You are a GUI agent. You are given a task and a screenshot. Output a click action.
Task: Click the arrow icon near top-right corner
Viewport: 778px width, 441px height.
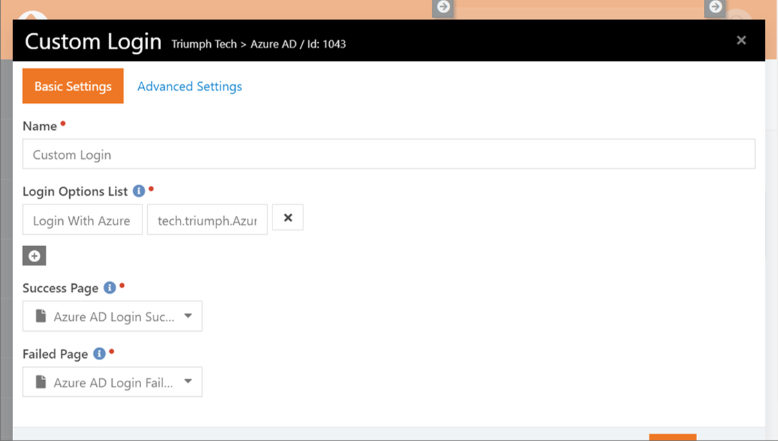(715, 8)
